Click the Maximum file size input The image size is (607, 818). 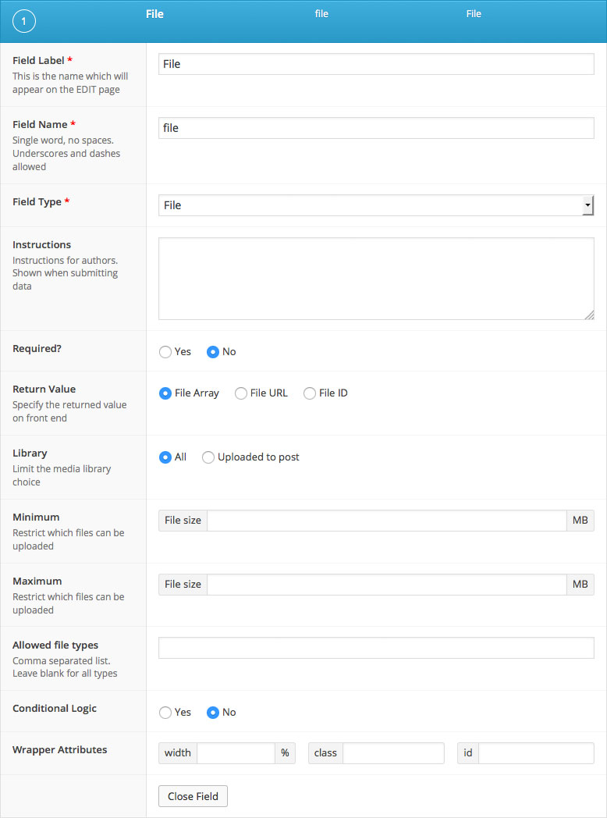pyautogui.click(x=386, y=585)
